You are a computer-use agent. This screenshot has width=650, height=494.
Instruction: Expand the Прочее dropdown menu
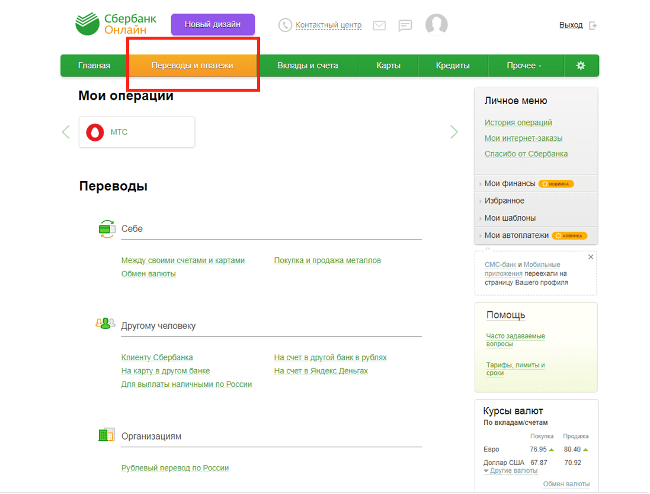coord(524,66)
